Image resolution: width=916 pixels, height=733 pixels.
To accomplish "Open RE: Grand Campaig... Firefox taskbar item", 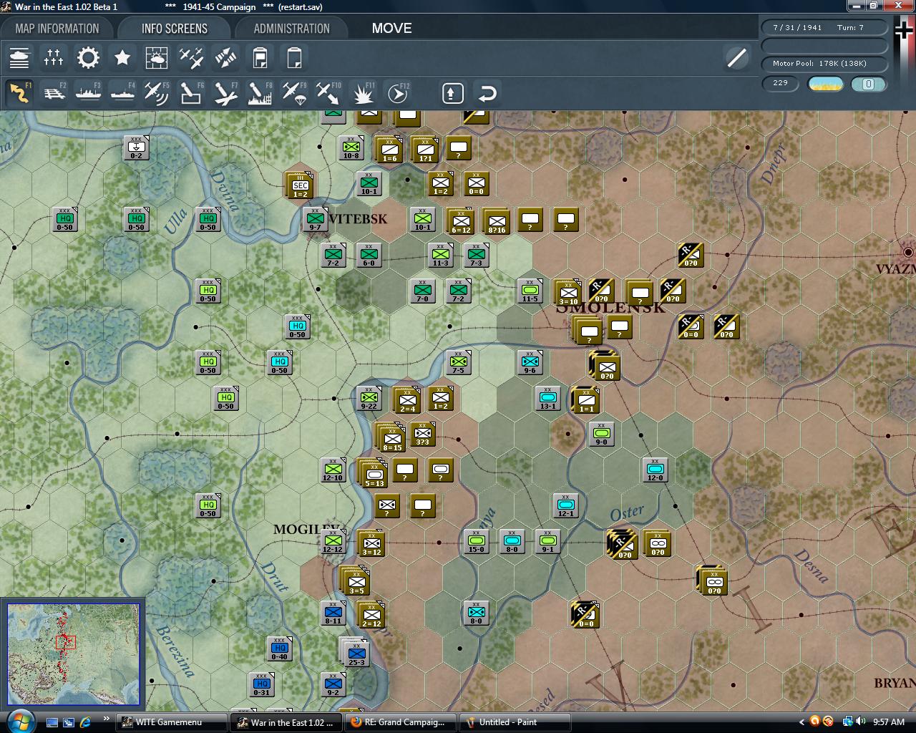I will tap(401, 722).
